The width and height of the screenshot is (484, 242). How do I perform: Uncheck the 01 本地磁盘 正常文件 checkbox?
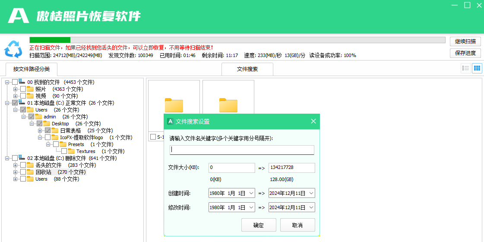click(15, 103)
